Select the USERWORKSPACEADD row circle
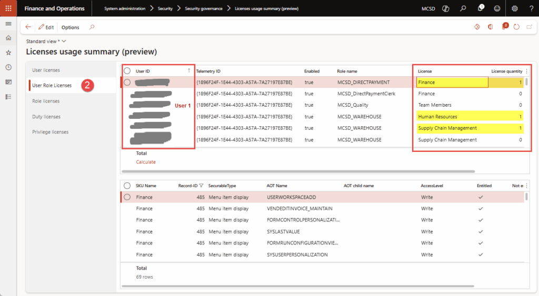The height and width of the screenshot is (296, 539). click(127, 197)
